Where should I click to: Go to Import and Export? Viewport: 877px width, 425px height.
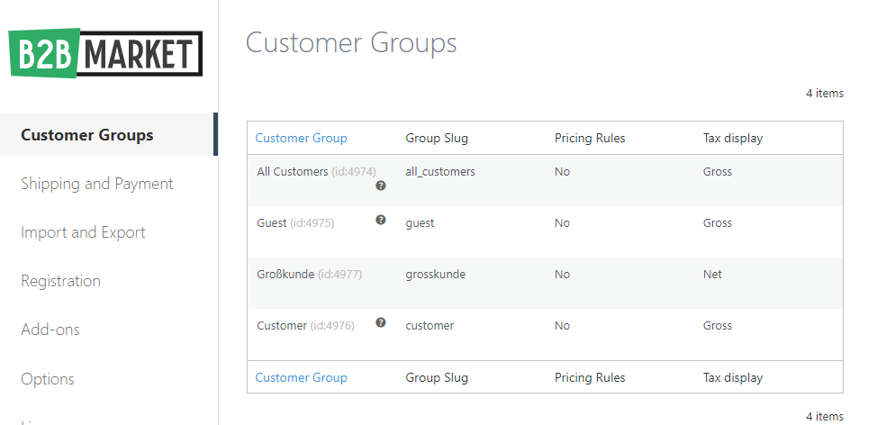click(83, 232)
